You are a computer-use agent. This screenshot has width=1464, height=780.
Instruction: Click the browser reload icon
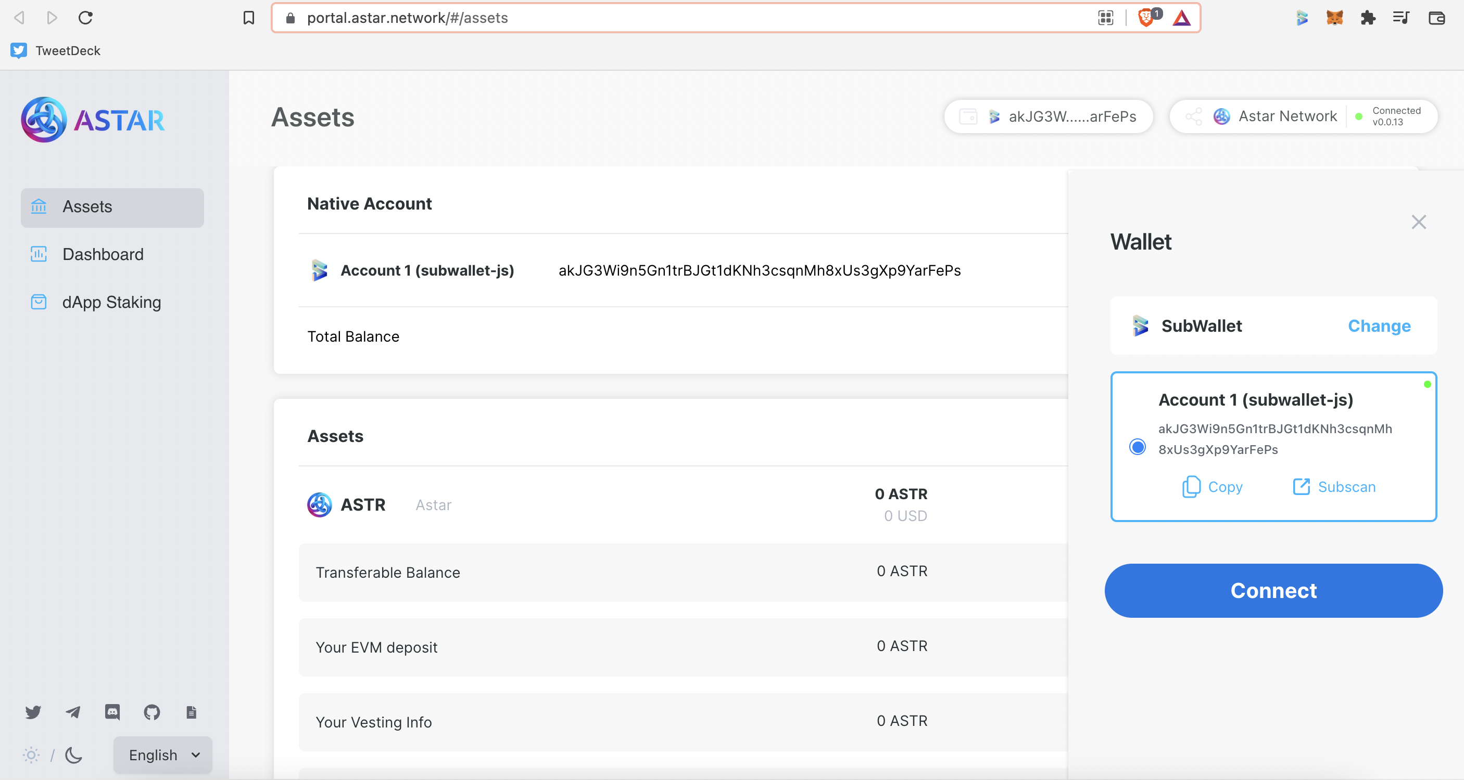point(85,18)
